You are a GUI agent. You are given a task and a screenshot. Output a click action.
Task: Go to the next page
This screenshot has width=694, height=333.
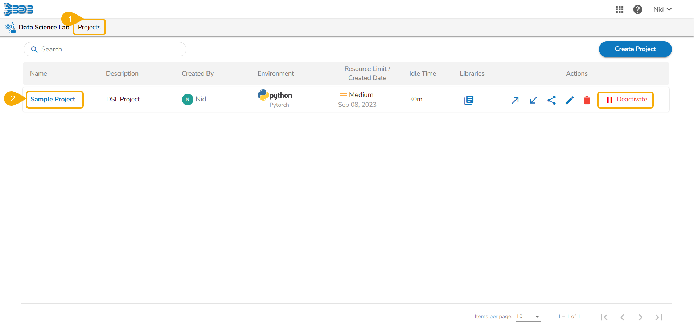[x=640, y=317]
